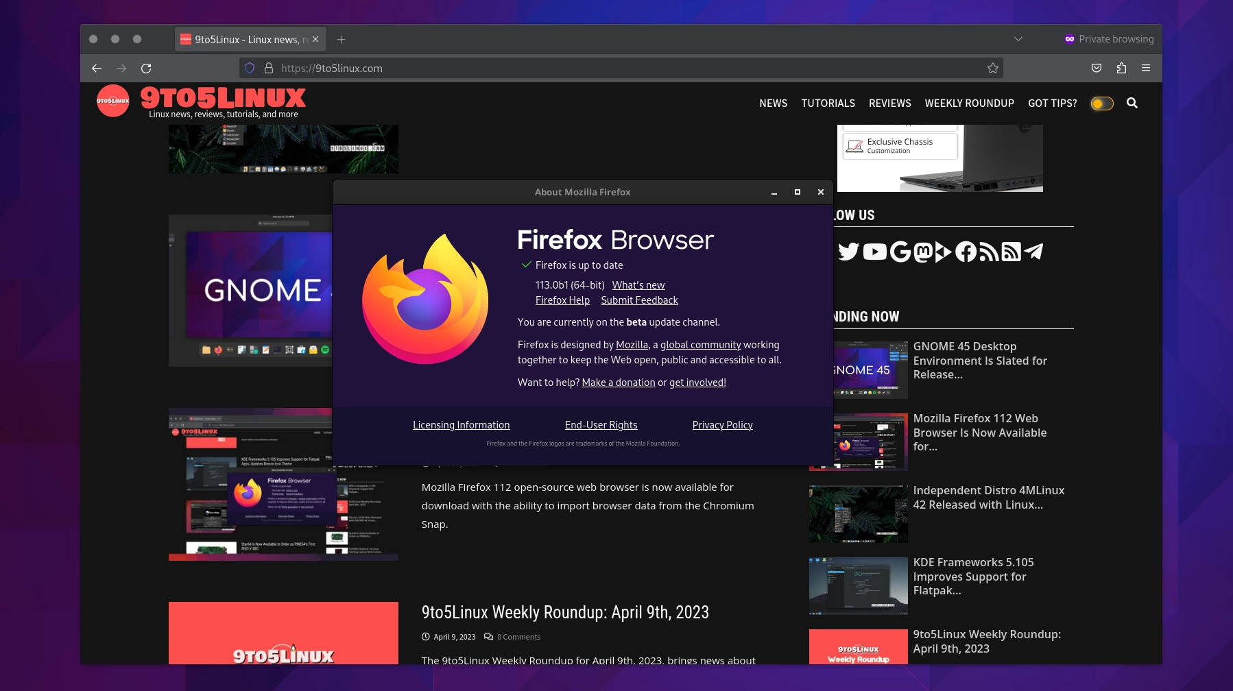Screen dimensions: 1233x691
Task: Open the Extensions puzzle-piece icon
Action: pyautogui.click(x=1121, y=68)
